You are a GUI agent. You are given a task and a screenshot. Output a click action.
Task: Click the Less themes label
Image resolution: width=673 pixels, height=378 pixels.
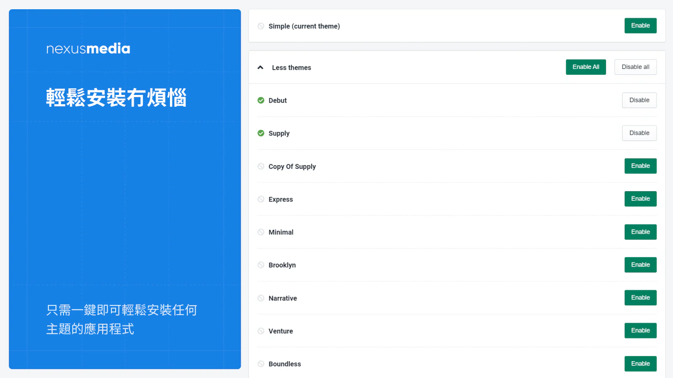coord(291,68)
